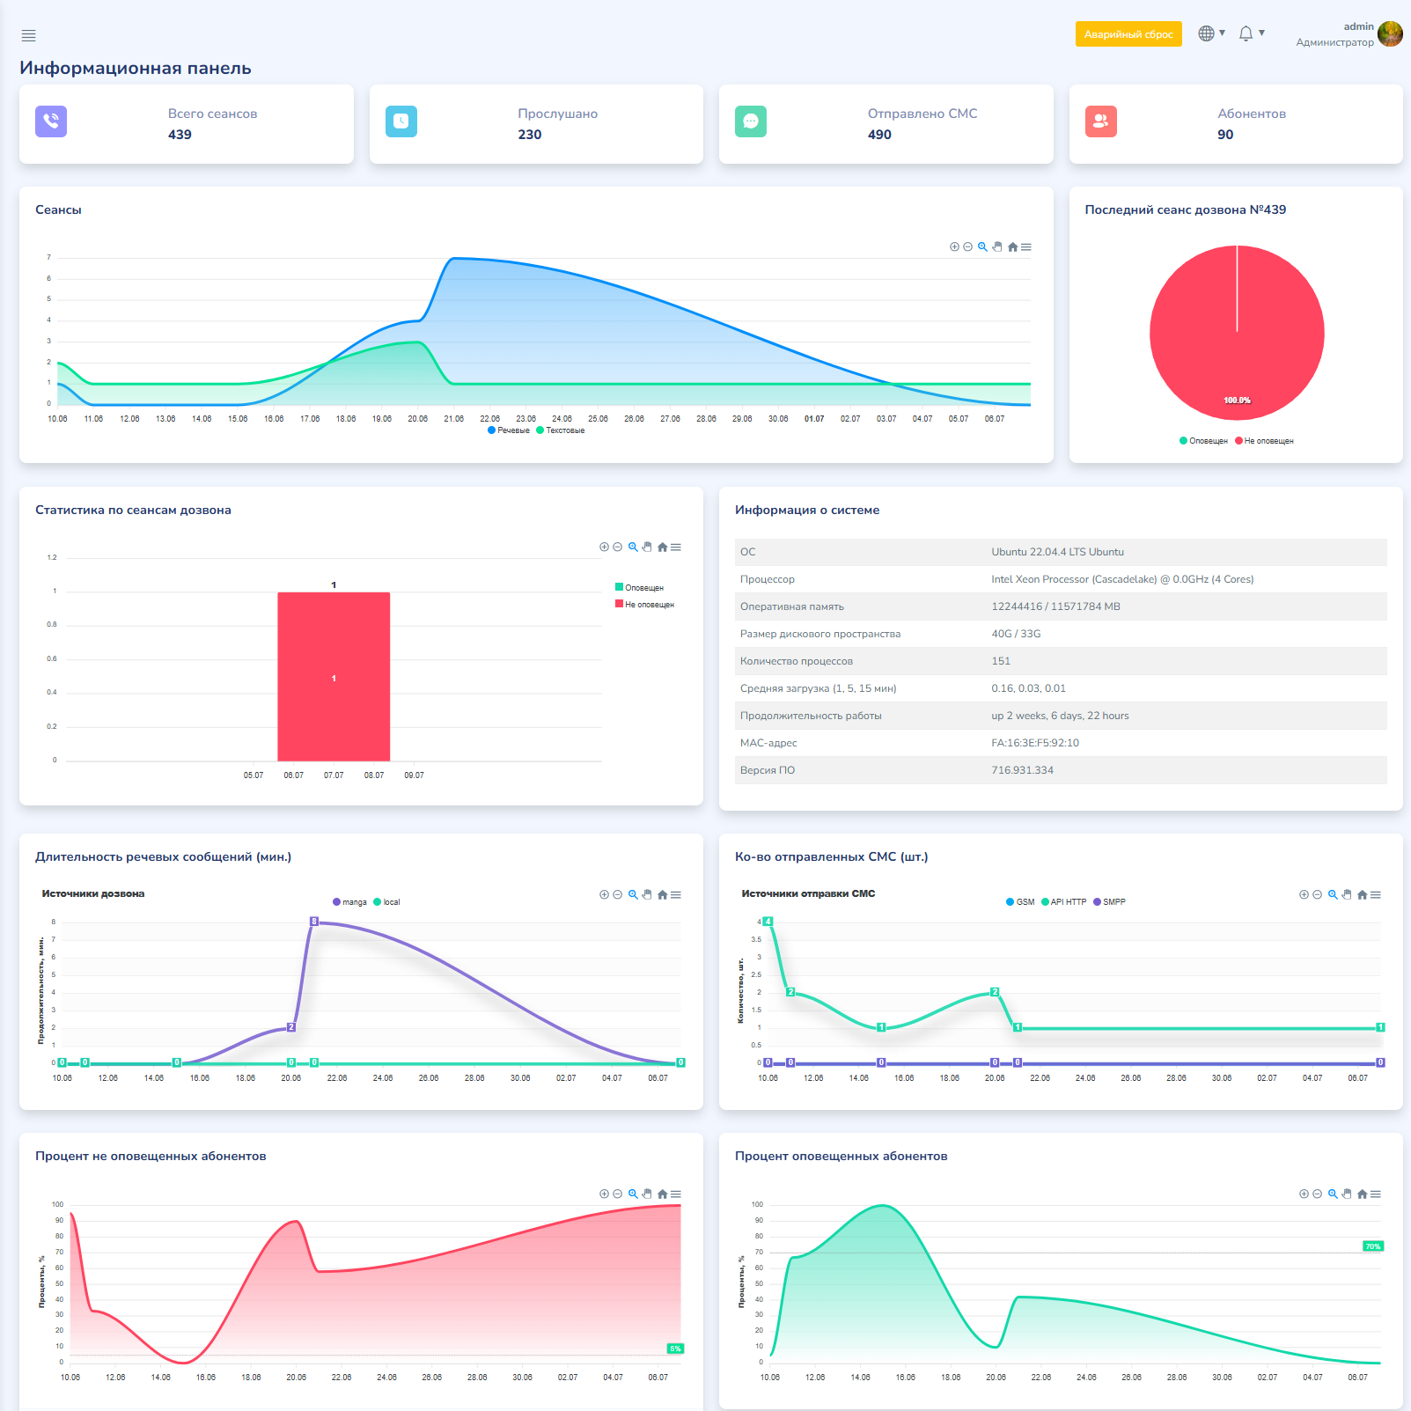The width and height of the screenshot is (1411, 1411).
Task: Select the pan tool on СМС chart
Action: [x=1347, y=895]
